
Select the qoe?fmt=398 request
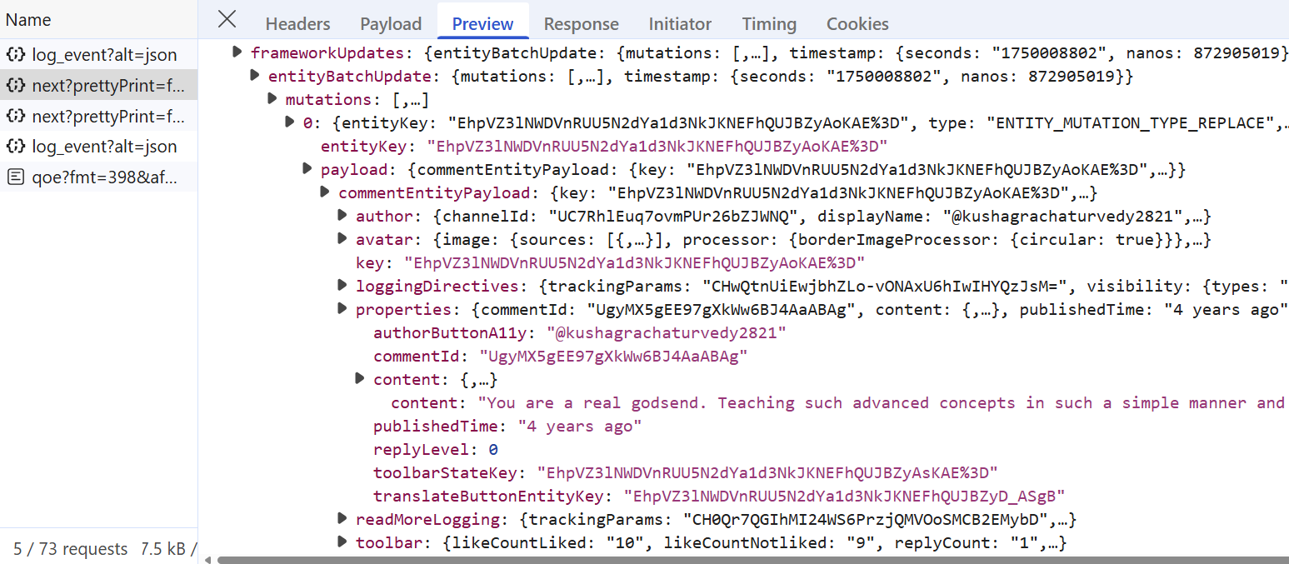click(x=98, y=177)
